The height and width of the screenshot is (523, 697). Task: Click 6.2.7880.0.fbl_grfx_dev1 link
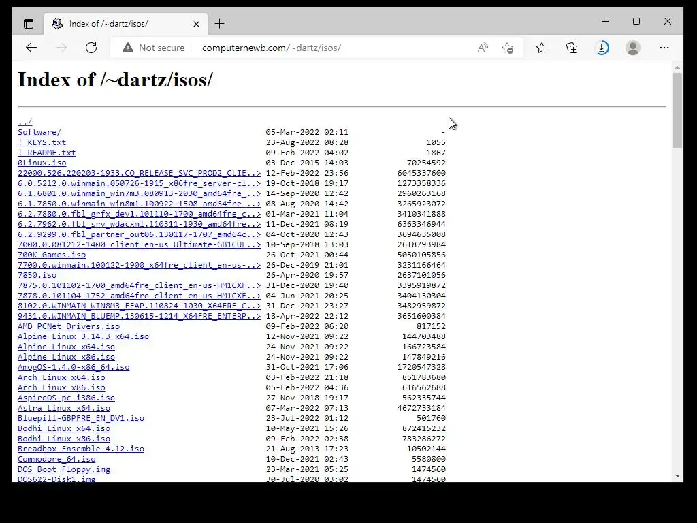click(x=139, y=214)
